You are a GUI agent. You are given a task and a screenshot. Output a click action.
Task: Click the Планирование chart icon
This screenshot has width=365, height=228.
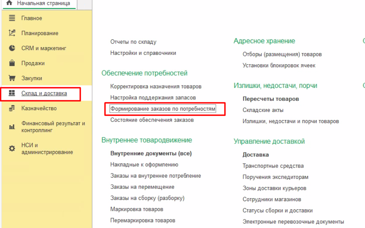coord(12,33)
